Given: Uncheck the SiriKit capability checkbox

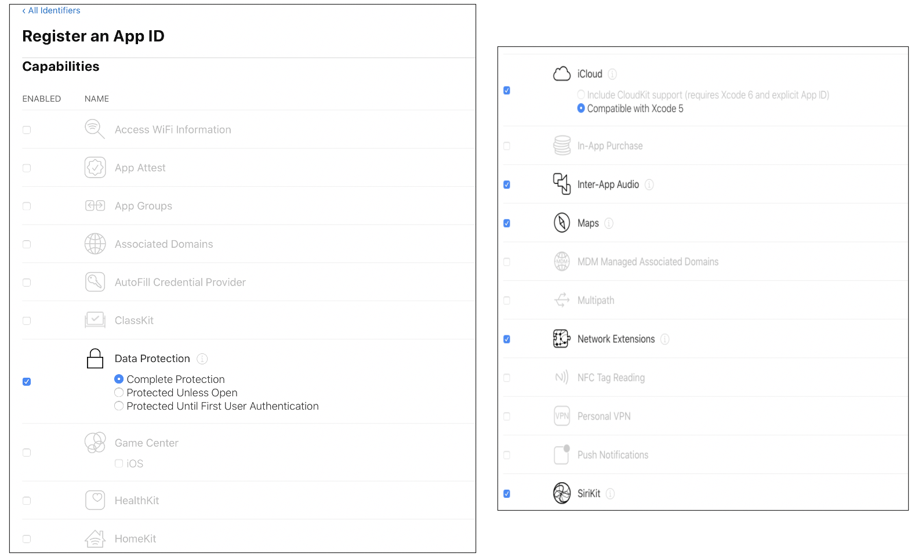Looking at the screenshot, I should pos(507,494).
